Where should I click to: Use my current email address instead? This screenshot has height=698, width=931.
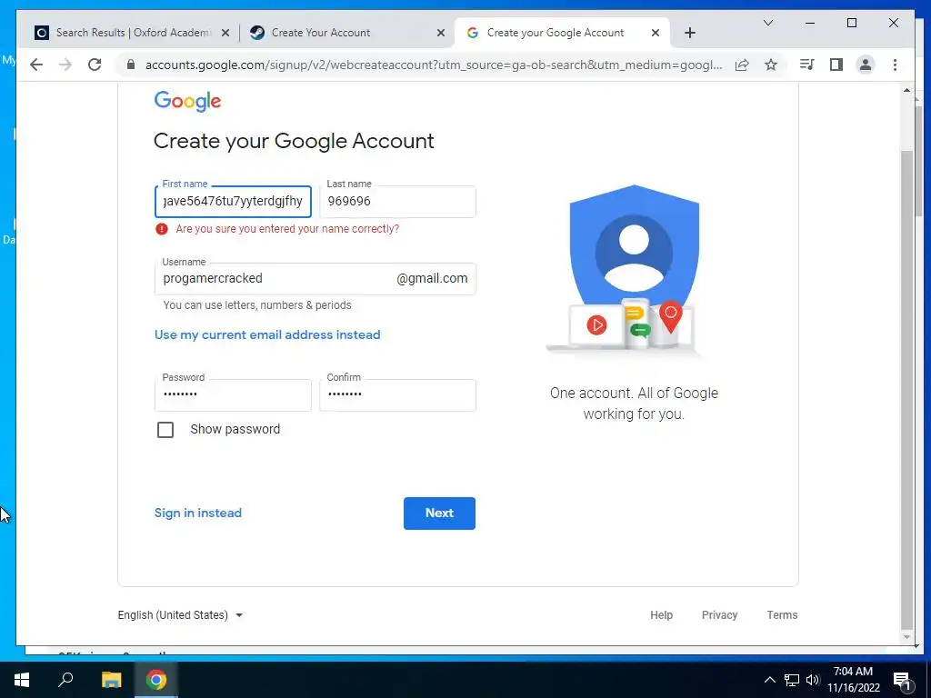click(267, 334)
